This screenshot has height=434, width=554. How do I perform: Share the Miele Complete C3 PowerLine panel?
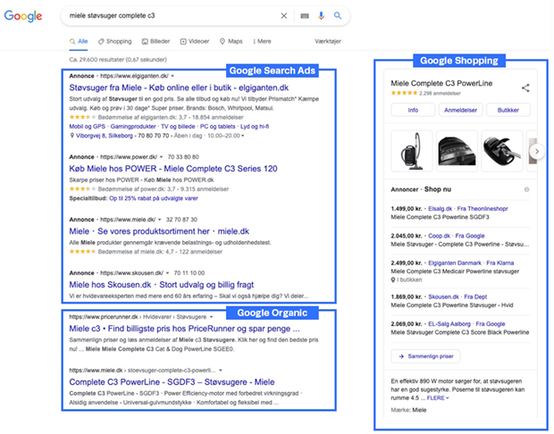pos(525,88)
